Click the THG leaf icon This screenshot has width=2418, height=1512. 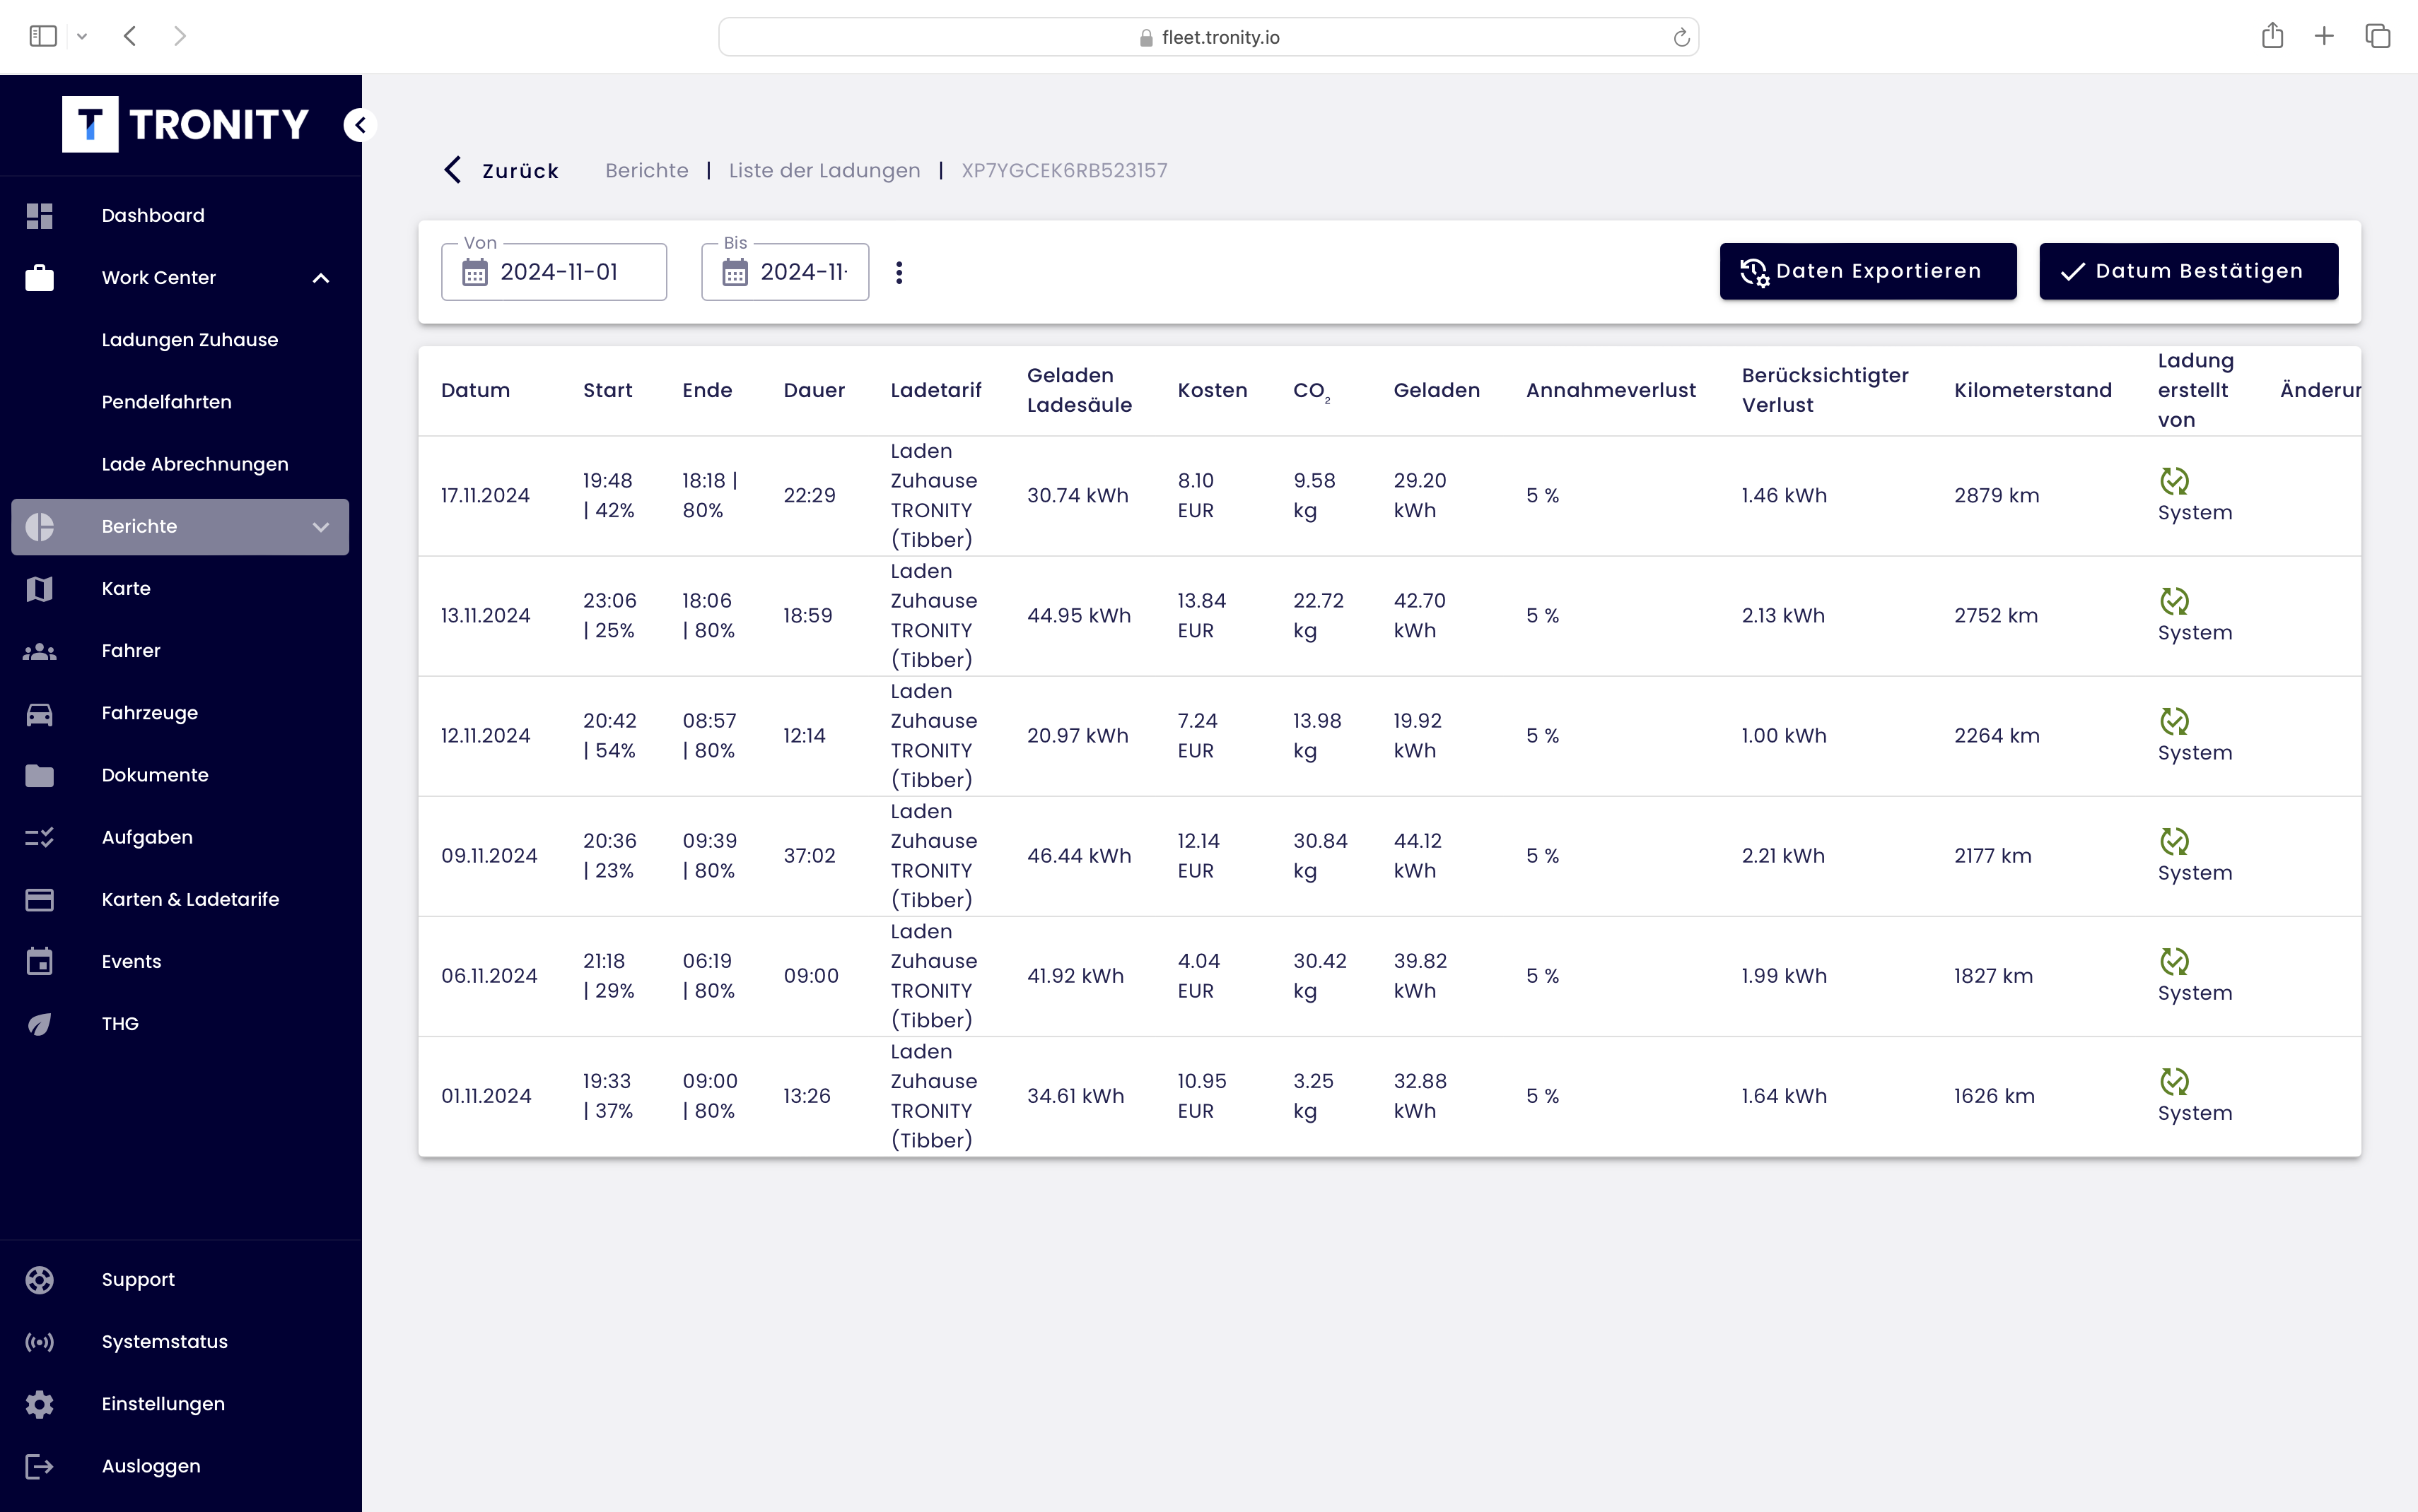point(39,1024)
